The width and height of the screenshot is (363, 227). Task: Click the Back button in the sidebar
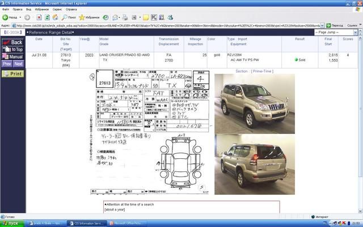pyautogui.click(x=12, y=42)
